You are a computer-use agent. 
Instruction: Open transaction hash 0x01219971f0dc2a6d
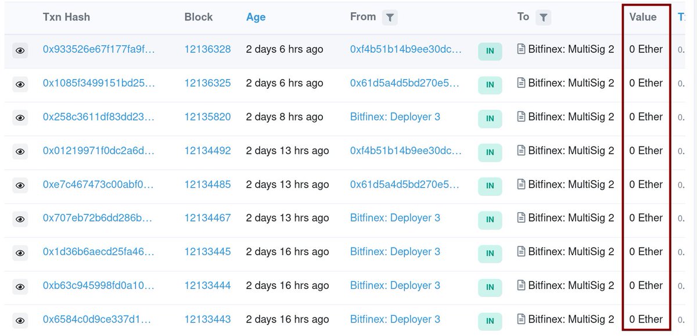99,151
